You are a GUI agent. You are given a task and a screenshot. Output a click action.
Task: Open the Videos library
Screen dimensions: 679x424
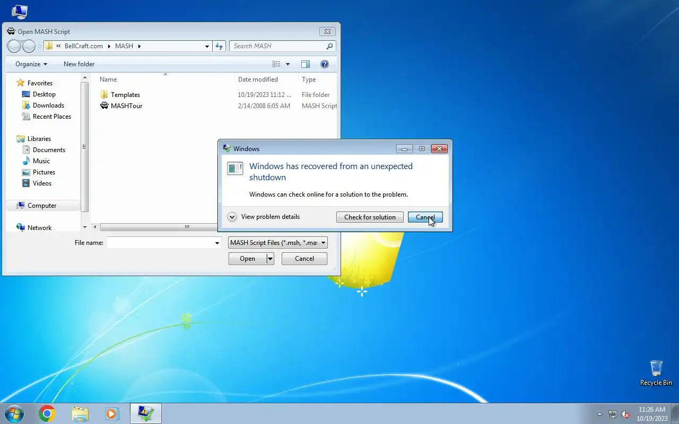pyautogui.click(x=42, y=183)
